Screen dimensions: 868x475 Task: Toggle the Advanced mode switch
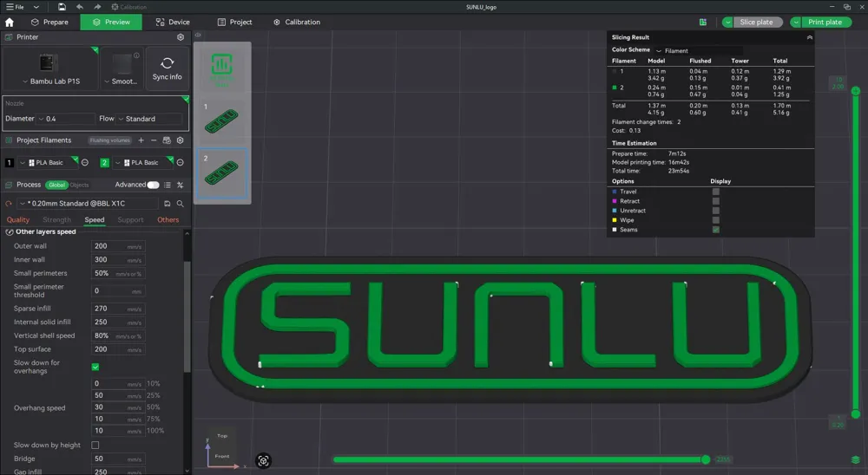point(153,185)
